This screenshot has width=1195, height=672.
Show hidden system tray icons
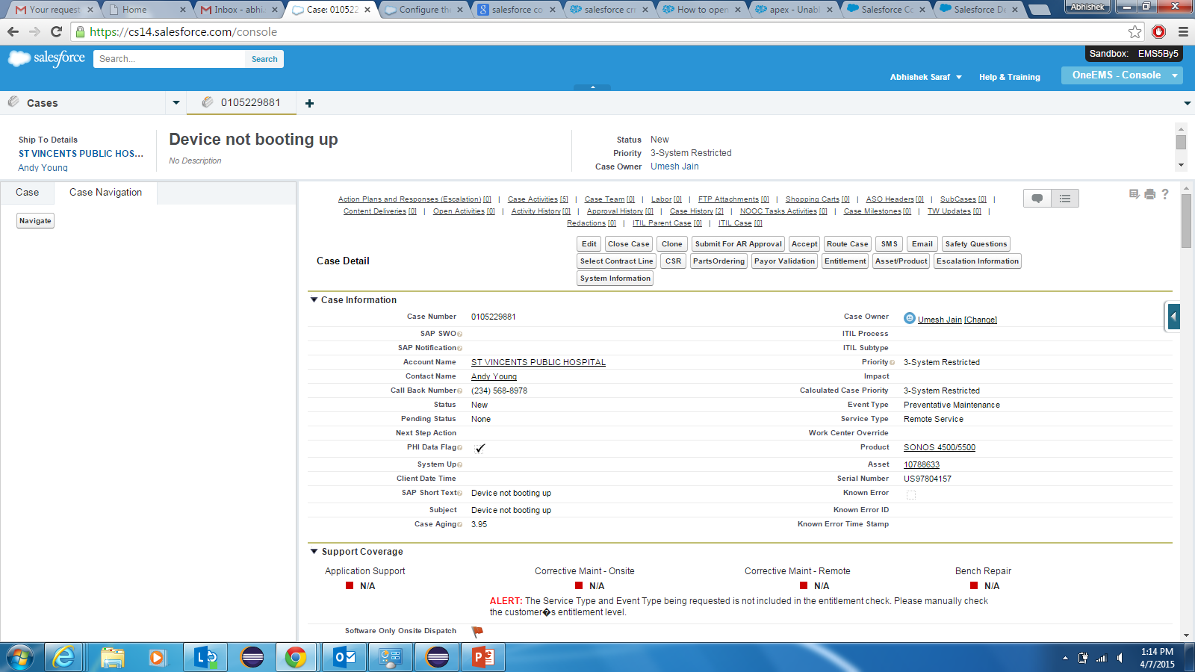click(x=1065, y=658)
